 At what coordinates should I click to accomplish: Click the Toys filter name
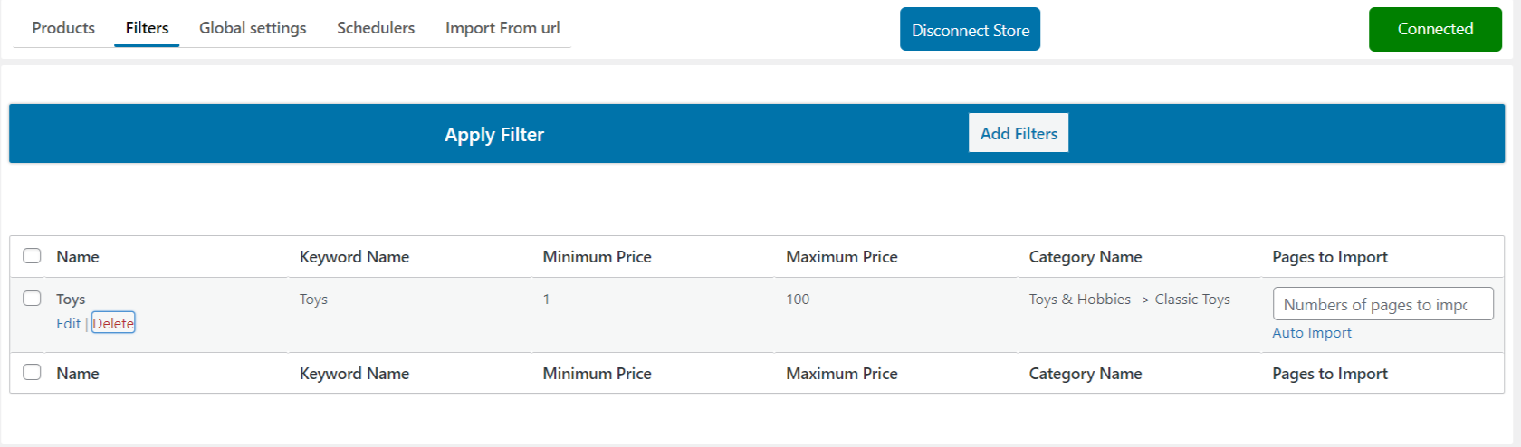[x=71, y=299]
